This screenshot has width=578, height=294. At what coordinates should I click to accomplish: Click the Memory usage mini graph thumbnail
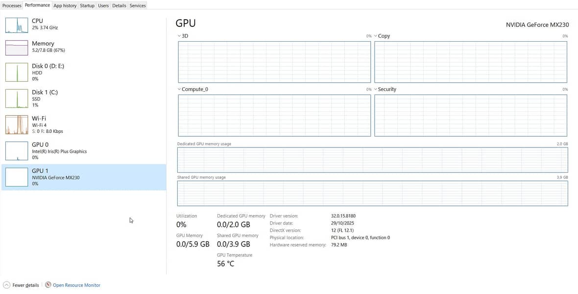(17, 48)
